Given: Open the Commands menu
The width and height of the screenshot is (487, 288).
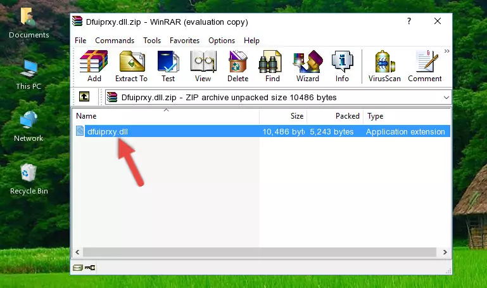Looking at the screenshot, I should (x=115, y=41).
